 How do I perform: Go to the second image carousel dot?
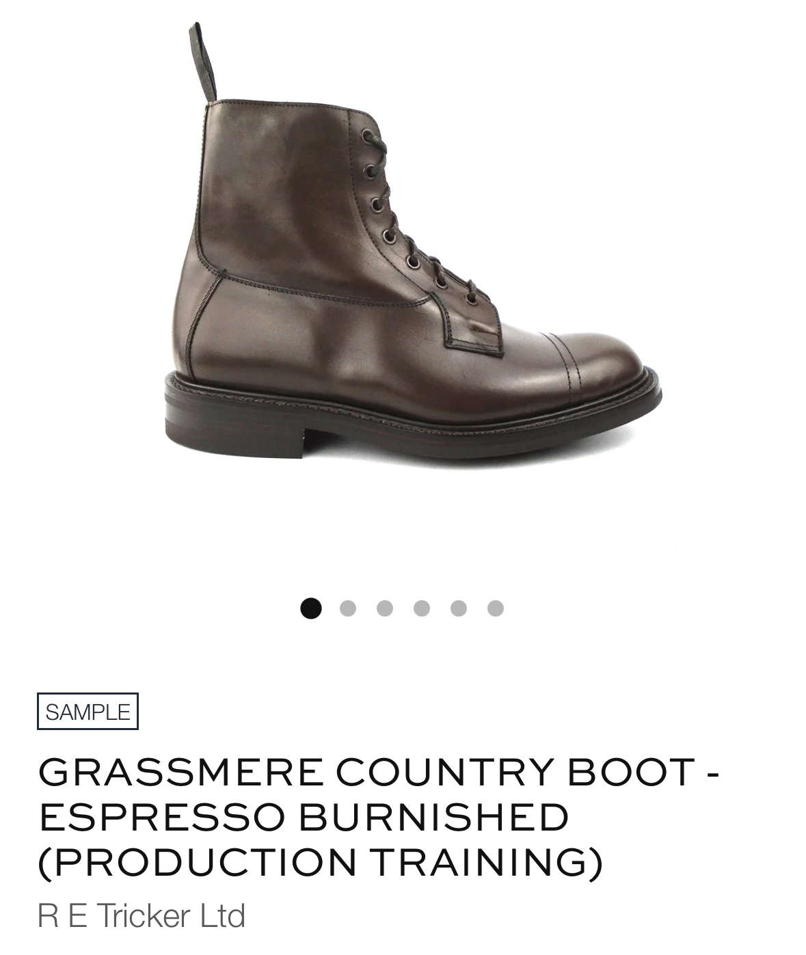tap(348, 608)
